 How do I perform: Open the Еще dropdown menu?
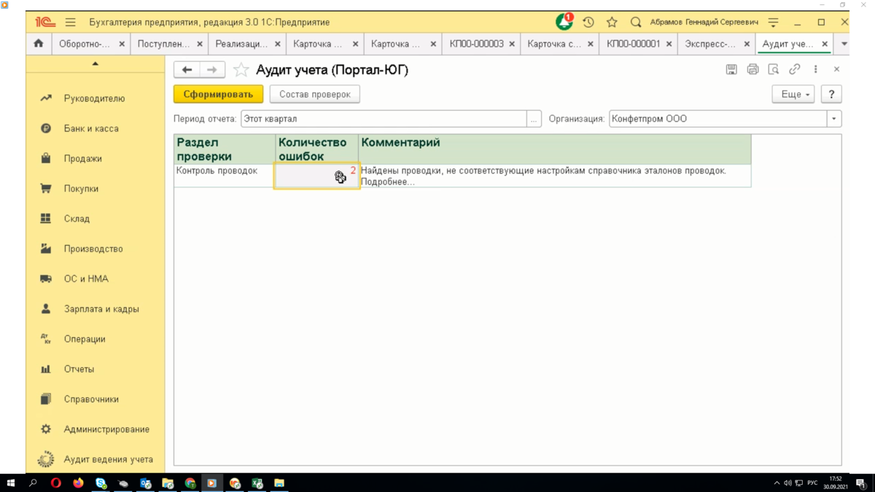click(793, 94)
